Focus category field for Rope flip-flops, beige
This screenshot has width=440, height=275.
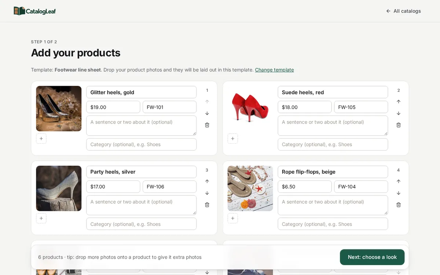tap(333, 224)
